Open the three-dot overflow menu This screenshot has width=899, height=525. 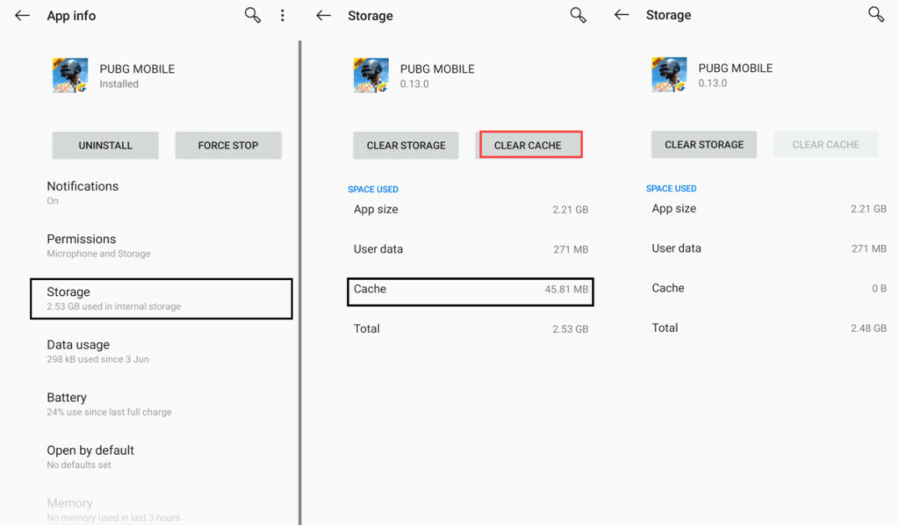click(282, 16)
